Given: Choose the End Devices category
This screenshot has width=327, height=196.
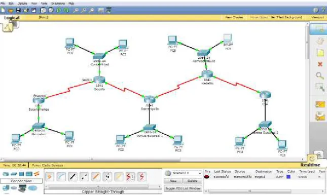Looking at the screenshot, I should [x=6, y=188].
